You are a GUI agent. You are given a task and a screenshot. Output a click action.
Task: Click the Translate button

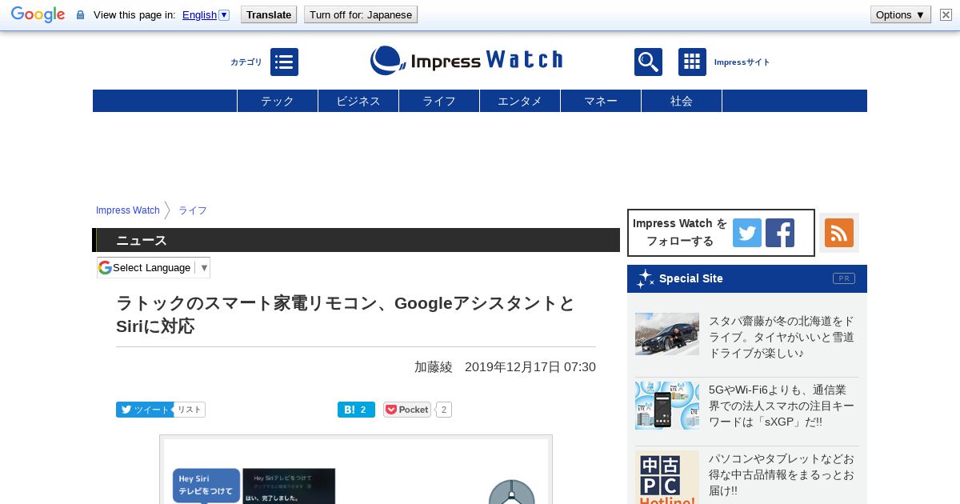pyautogui.click(x=269, y=14)
